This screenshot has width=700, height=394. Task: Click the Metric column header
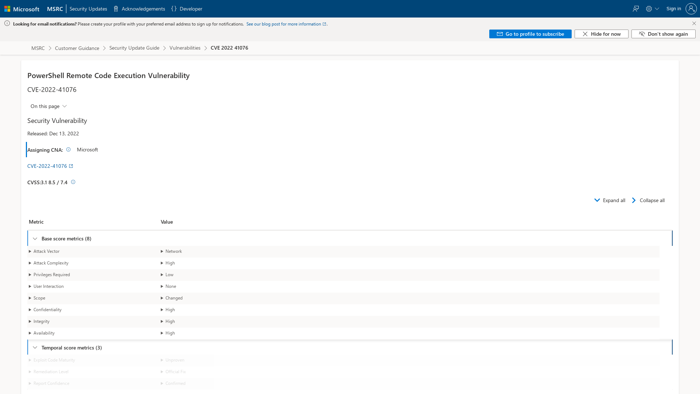(36, 222)
